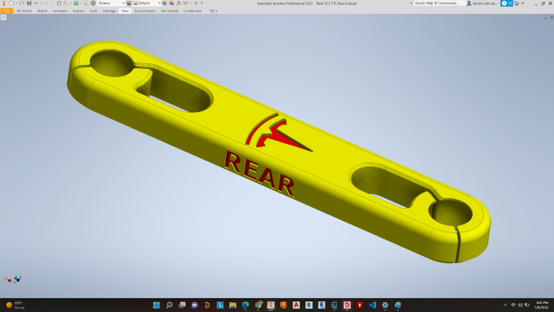Switch to the Environments tab
The width and height of the screenshot is (554, 312).
pyautogui.click(x=145, y=11)
